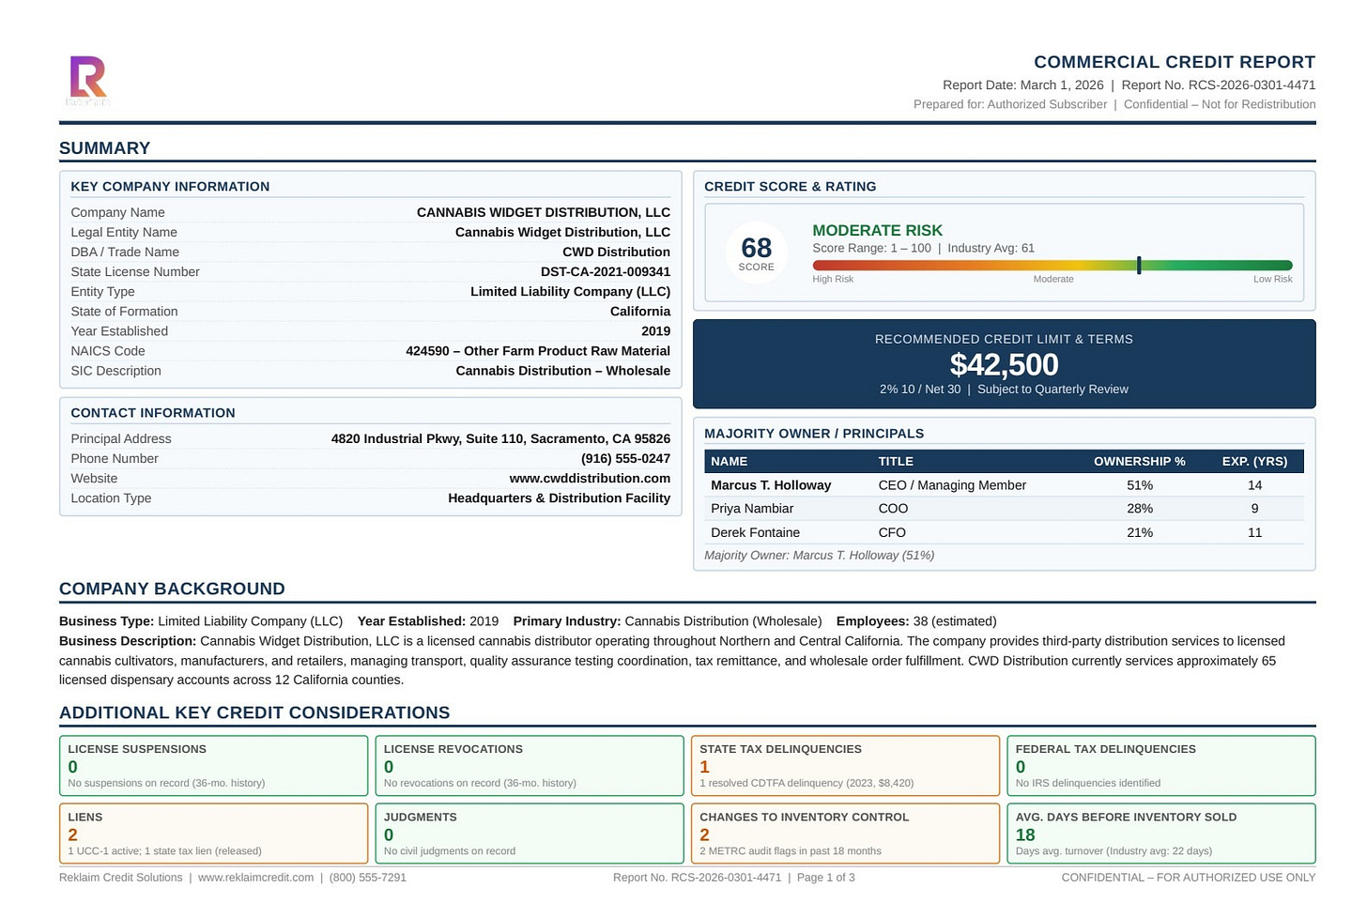Screen dimensions: 1367x918
Task: Click the recommended credit limit $42,500 panel
Action: tap(1004, 364)
